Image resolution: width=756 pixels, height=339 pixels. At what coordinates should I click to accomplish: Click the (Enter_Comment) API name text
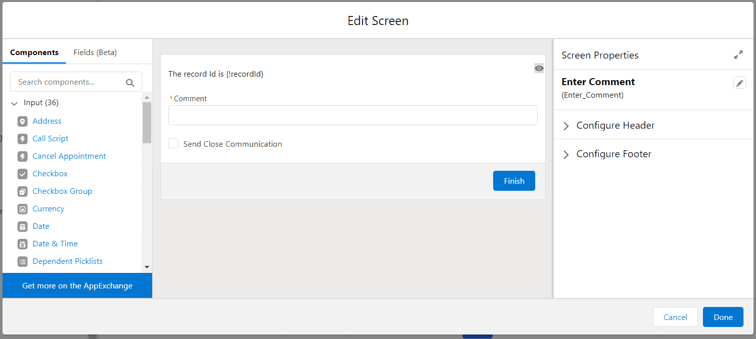(x=592, y=95)
